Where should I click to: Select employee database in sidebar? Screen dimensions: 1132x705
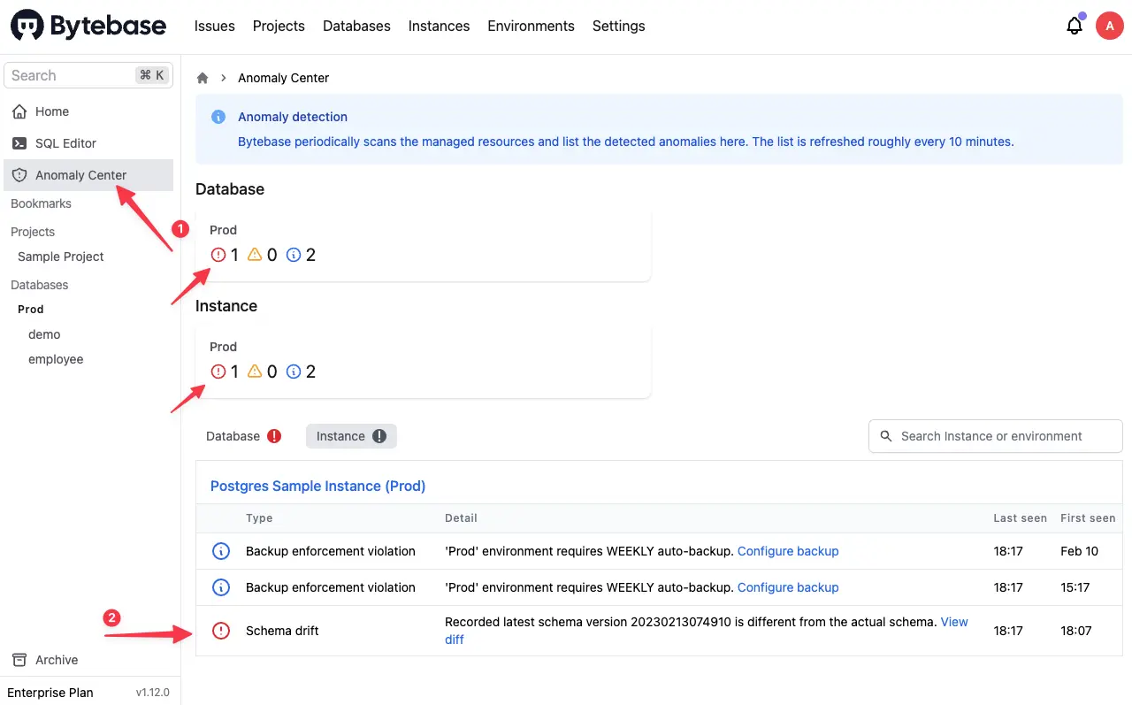(x=56, y=359)
